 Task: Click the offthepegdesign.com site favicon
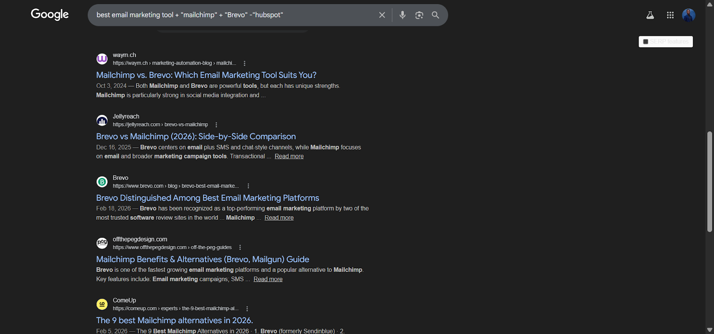point(102,243)
